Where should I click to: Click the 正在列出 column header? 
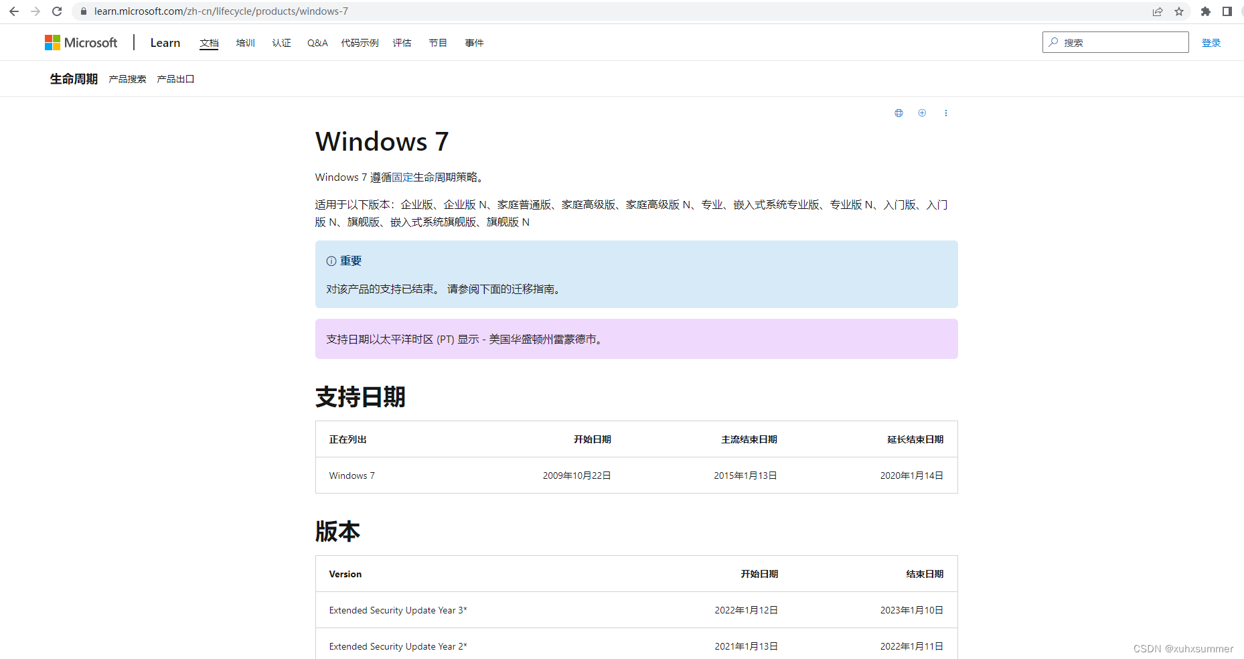pos(348,439)
